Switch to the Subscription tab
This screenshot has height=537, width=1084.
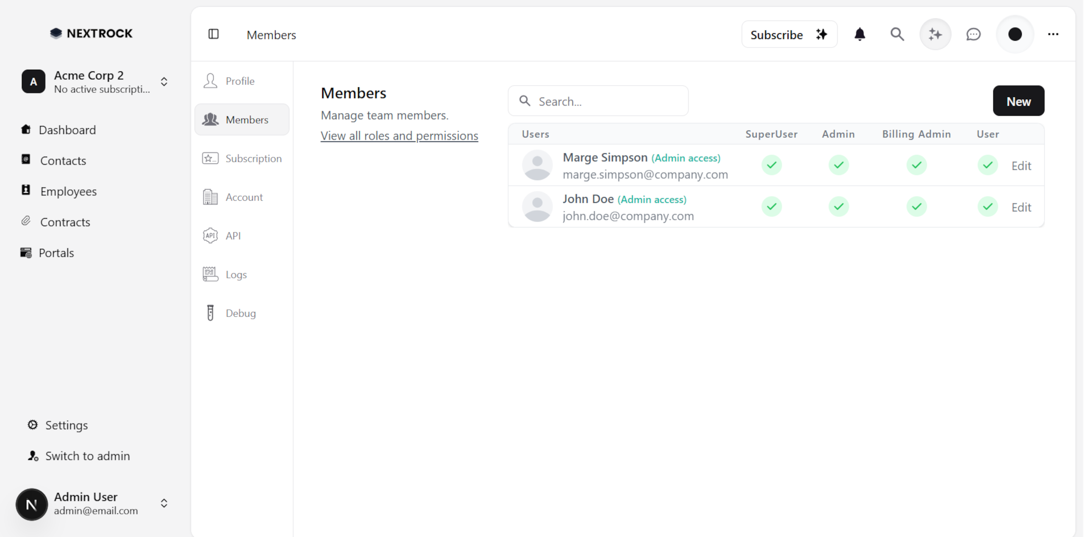[x=253, y=158]
